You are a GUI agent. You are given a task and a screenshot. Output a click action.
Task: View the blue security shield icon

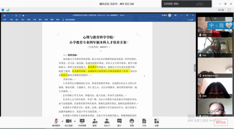3,10
